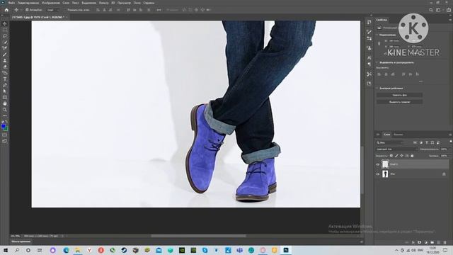Open the Редактирование menu
453x255 pixels.
pos(28,3)
